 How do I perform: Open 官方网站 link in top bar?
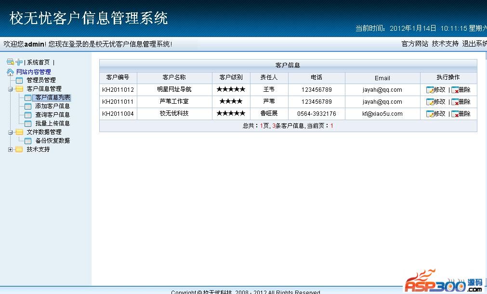(415, 44)
